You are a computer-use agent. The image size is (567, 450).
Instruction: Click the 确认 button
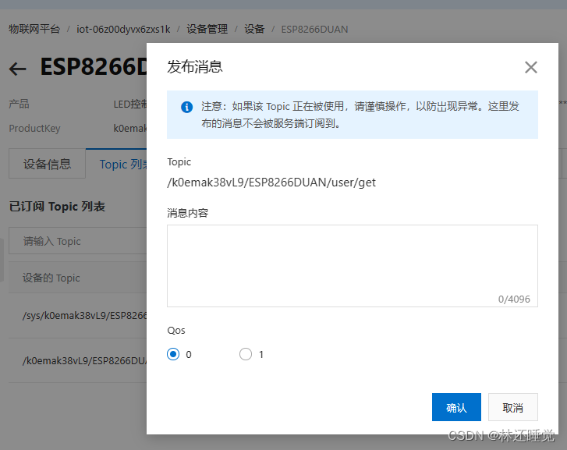coord(456,407)
